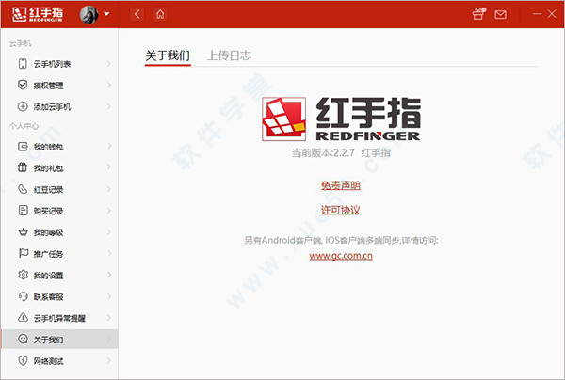
Task: Visit the www.gc.com.cn link
Action: 341,256
